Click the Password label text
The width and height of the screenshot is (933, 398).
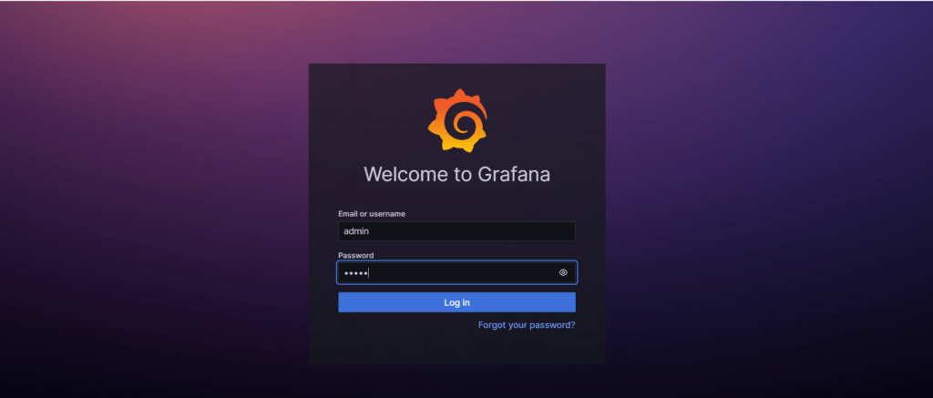coord(356,255)
